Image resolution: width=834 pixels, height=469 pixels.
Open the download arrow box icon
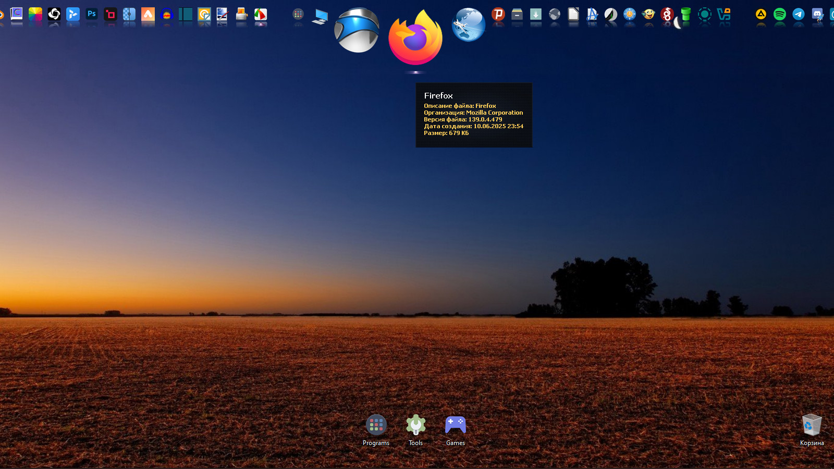(x=536, y=14)
